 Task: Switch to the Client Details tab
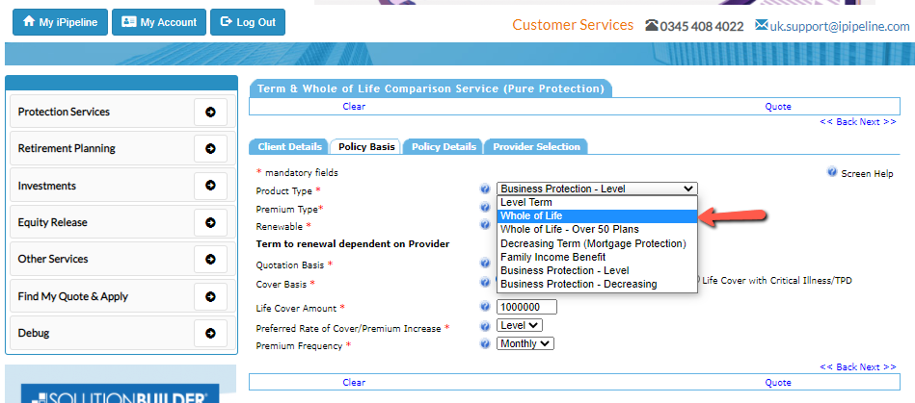[x=289, y=147]
